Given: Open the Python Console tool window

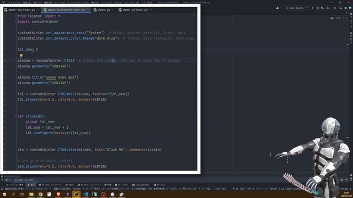Looking at the screenshot, I should coord(89,185).
